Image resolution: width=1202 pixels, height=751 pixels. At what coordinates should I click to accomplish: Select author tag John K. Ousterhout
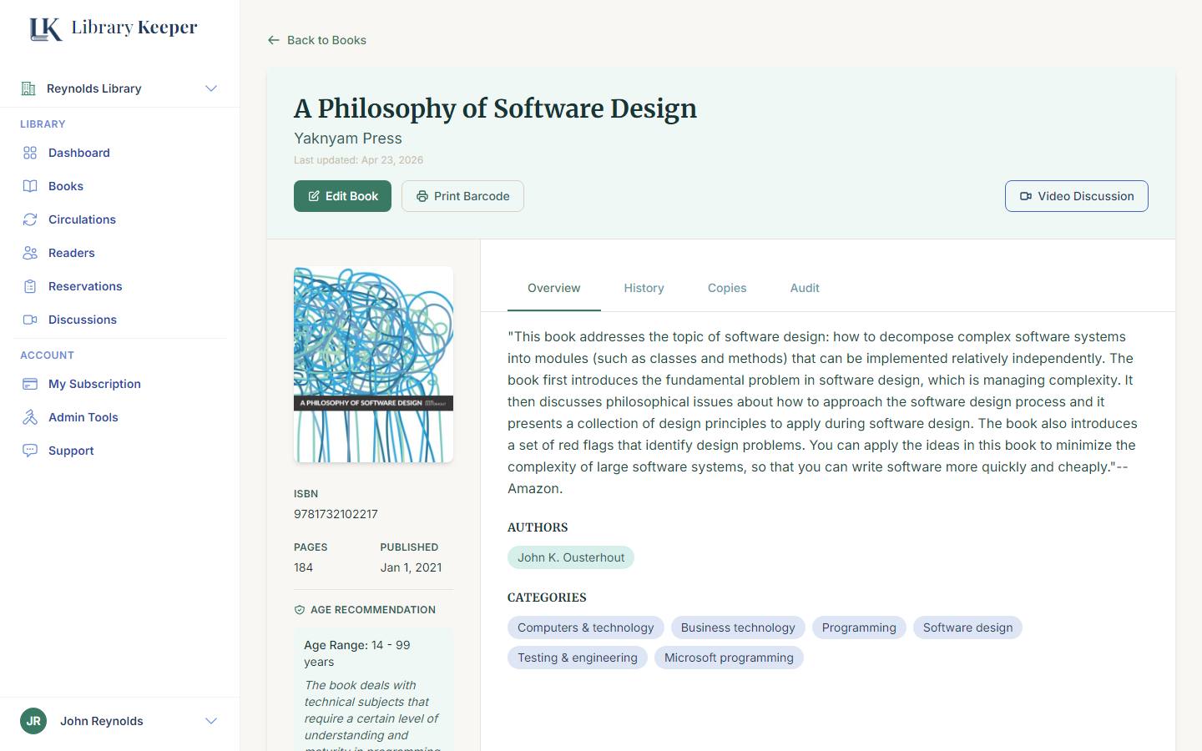coord(571,557)
